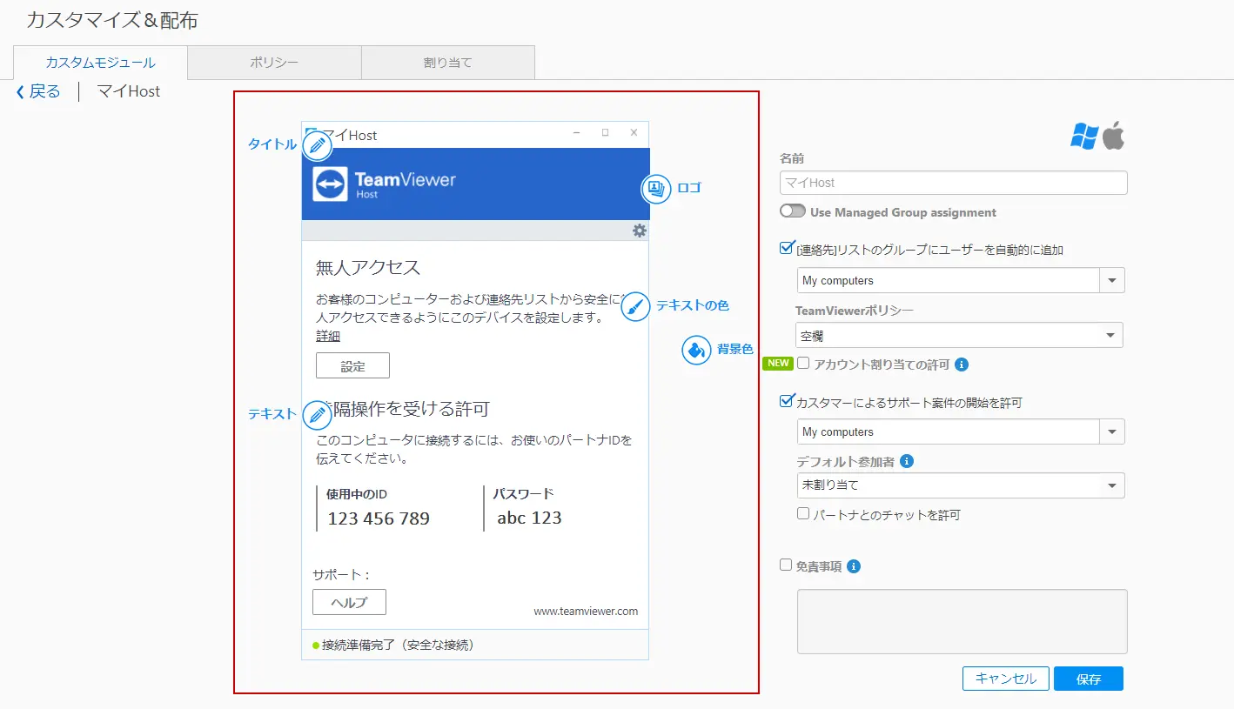Click the キャンセル button
The image size is (1234, 709).
coord(1006,679)
